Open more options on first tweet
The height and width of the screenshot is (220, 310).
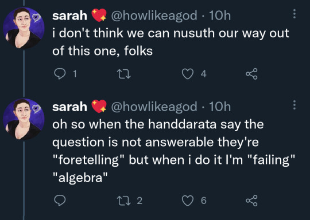(x=294, y=14)
